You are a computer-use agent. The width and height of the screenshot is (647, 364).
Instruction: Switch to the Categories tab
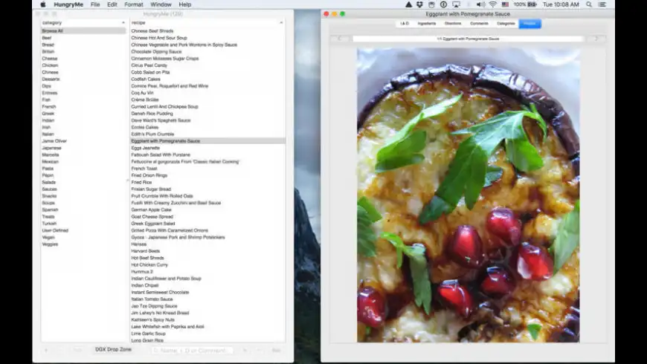[x=506, y=24]
